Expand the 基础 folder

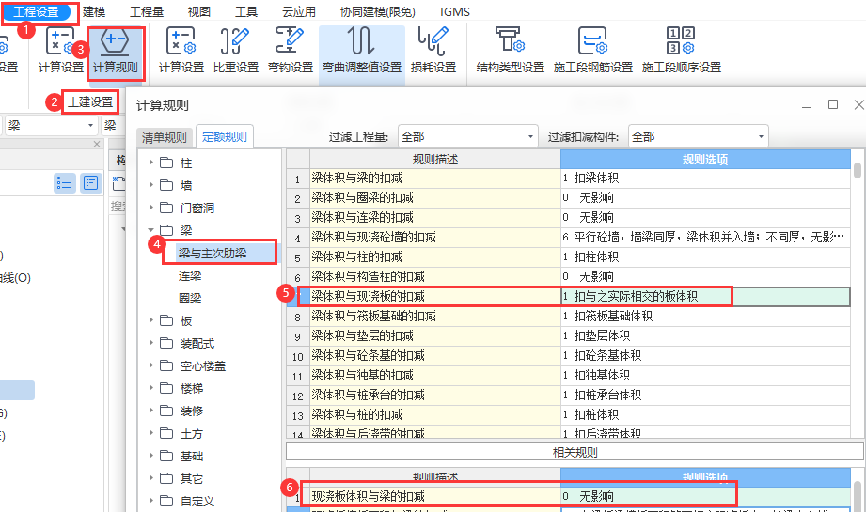click(x=150, y=456)
